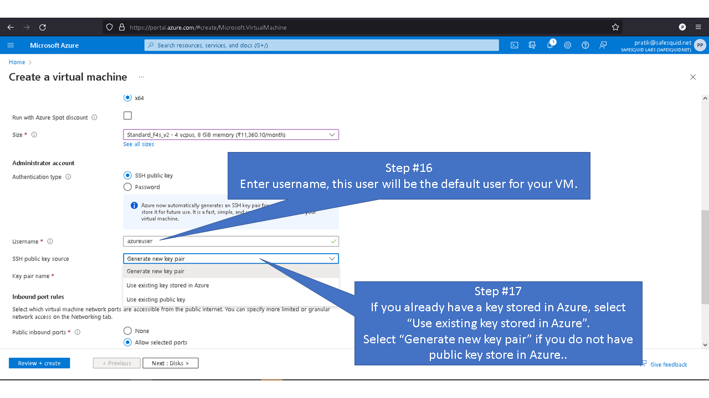Open the PP account avatar
The width and height of the screenshot is (709, 398).
[700, 45]
